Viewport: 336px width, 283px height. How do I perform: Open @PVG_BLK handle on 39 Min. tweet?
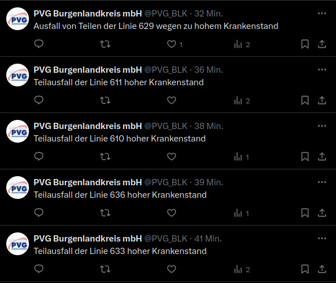point(166,182)
